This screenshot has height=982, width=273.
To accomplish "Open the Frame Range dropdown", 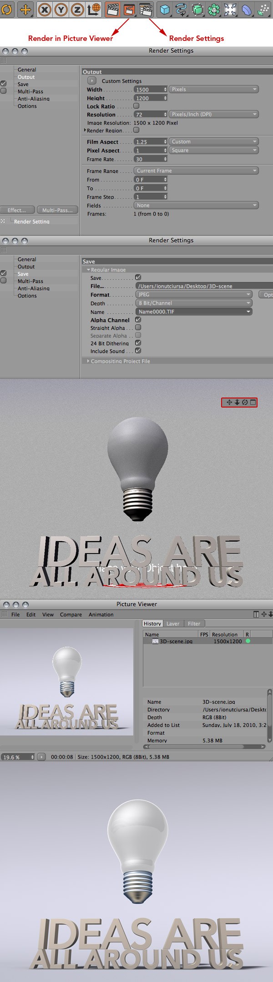I will click(x=196, y=171).
